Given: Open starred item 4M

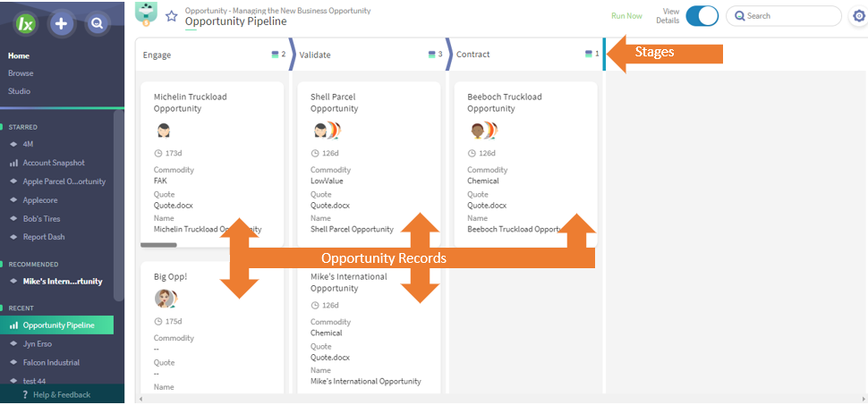Looking at the screenshot, I should pos(29,145).
